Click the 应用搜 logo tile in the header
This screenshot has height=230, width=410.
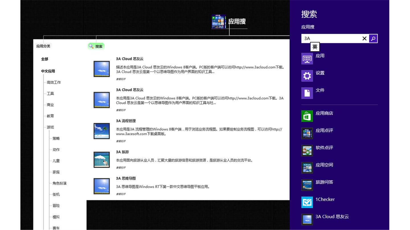(219, 22)
